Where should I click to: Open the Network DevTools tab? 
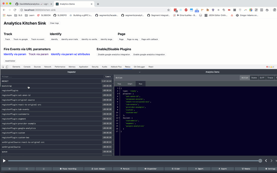point(48,67)
